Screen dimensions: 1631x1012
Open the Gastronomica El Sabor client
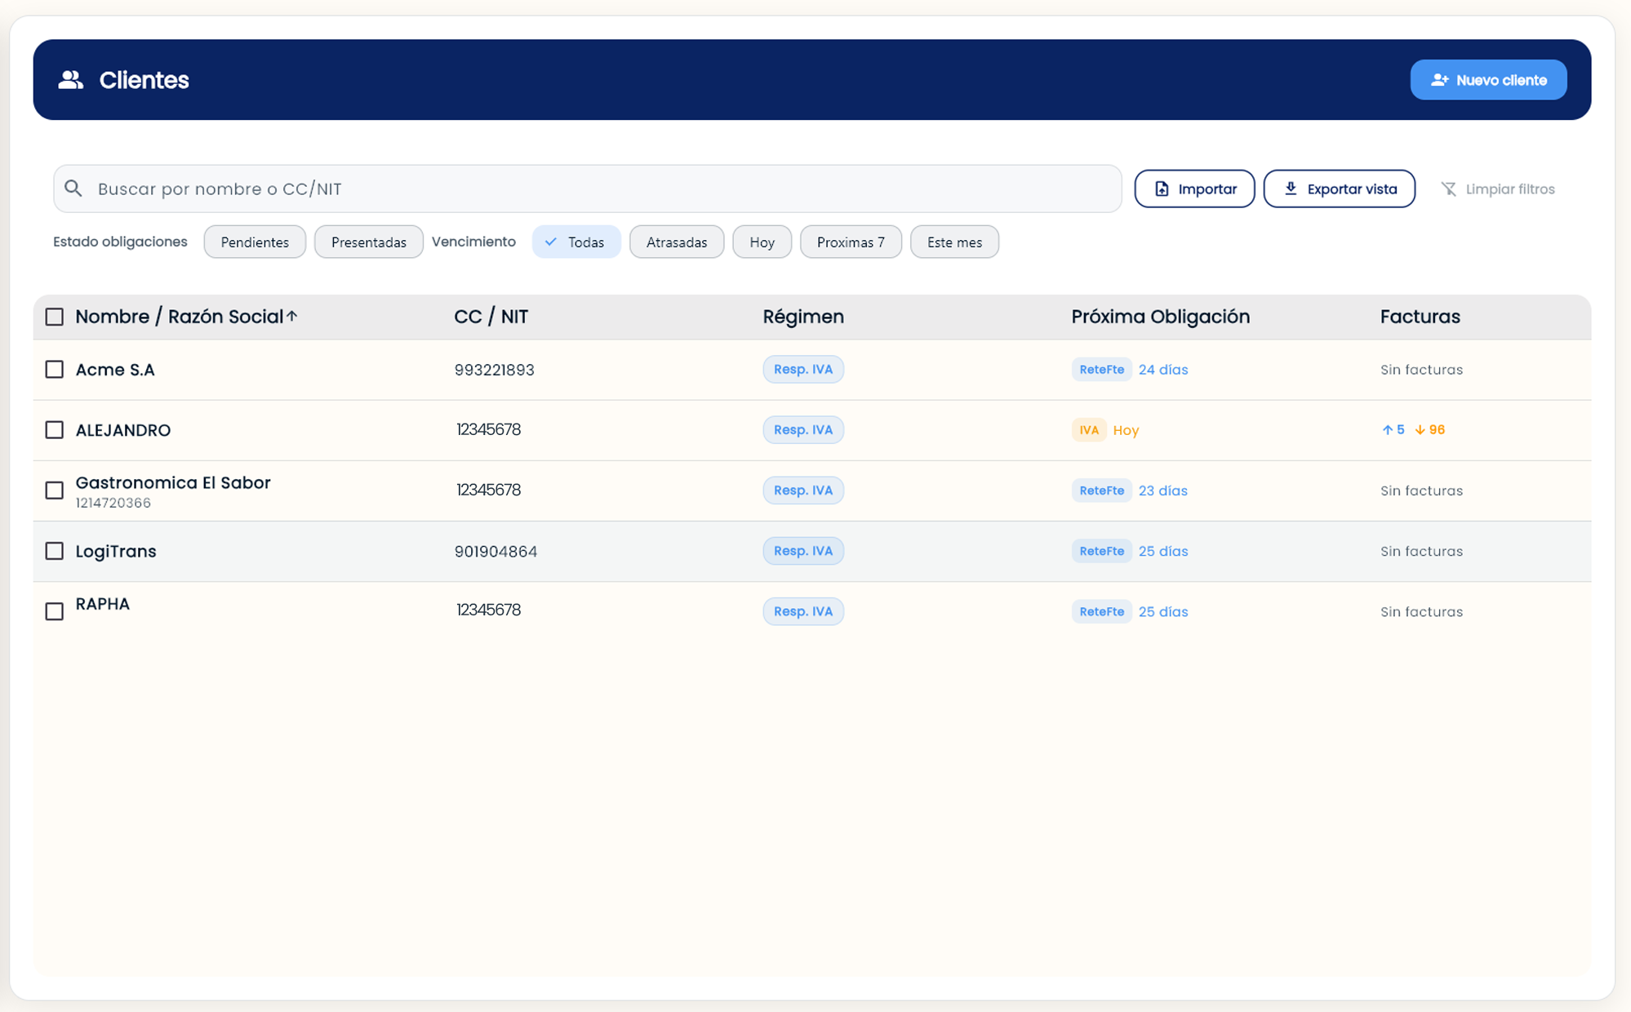coord(173,483)
